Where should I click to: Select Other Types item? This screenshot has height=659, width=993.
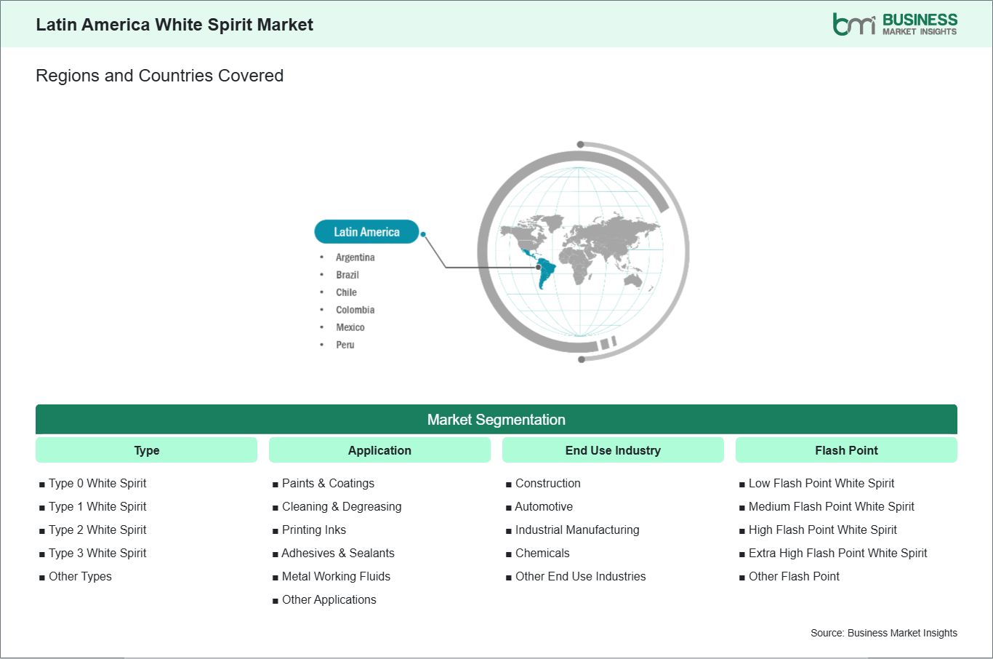[x=80, y=576]
